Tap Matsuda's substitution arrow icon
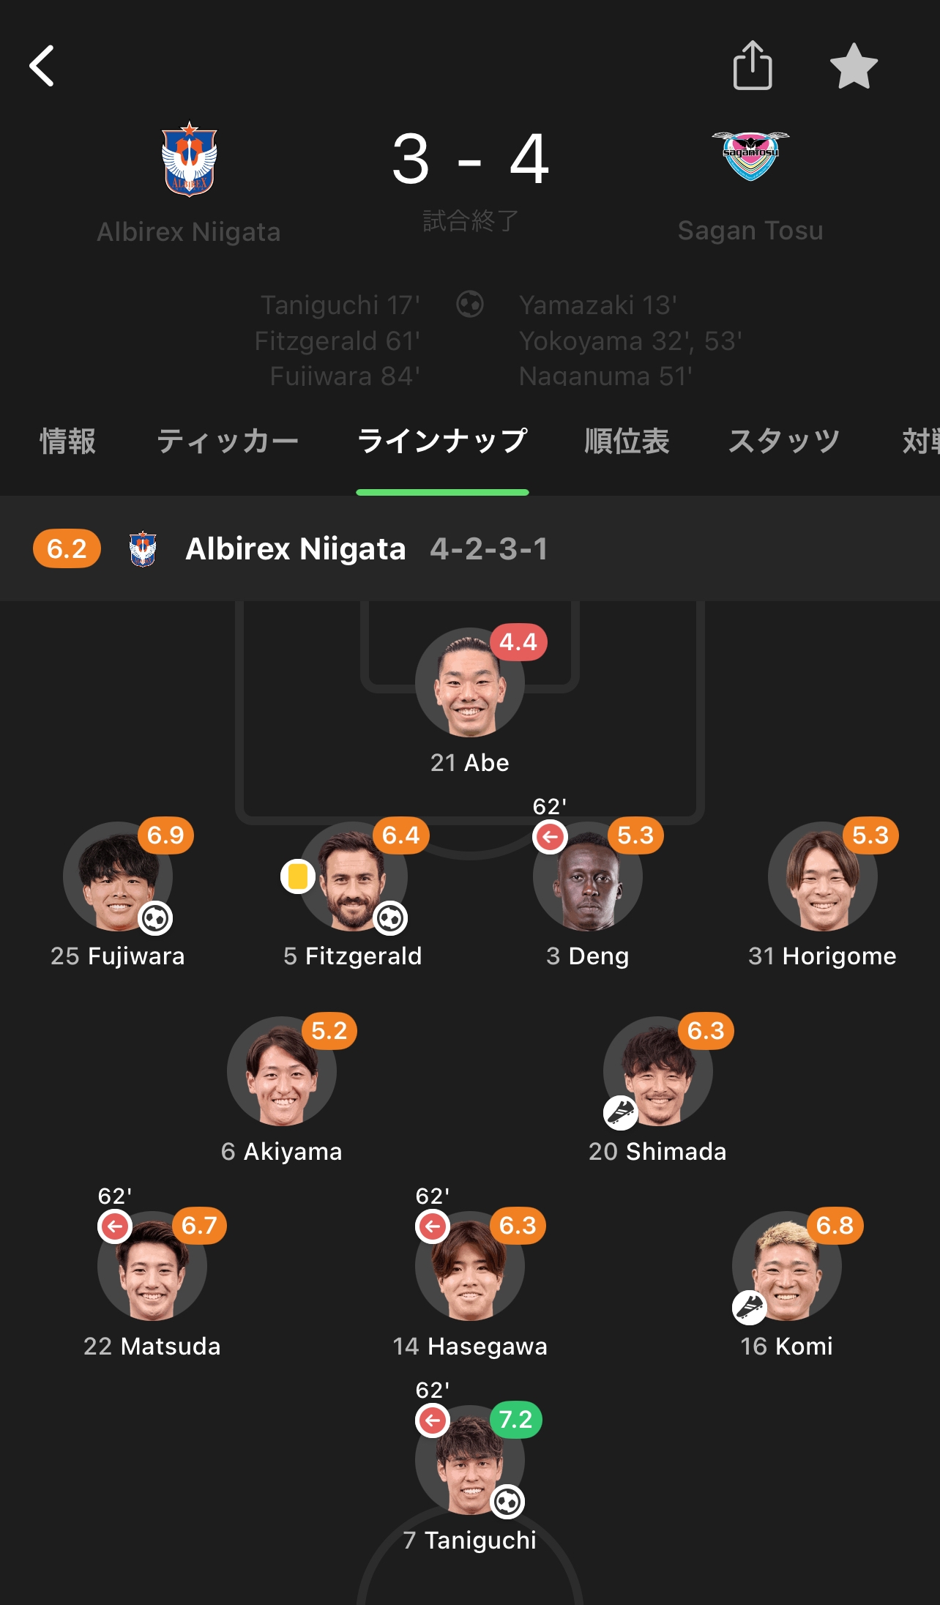The width and height of the screenshot is (940, 1605). click(115, 1226)
